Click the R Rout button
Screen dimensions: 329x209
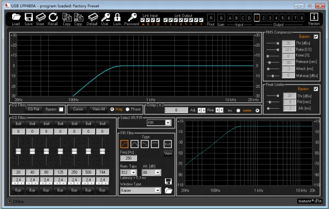[x=211, y=18]
